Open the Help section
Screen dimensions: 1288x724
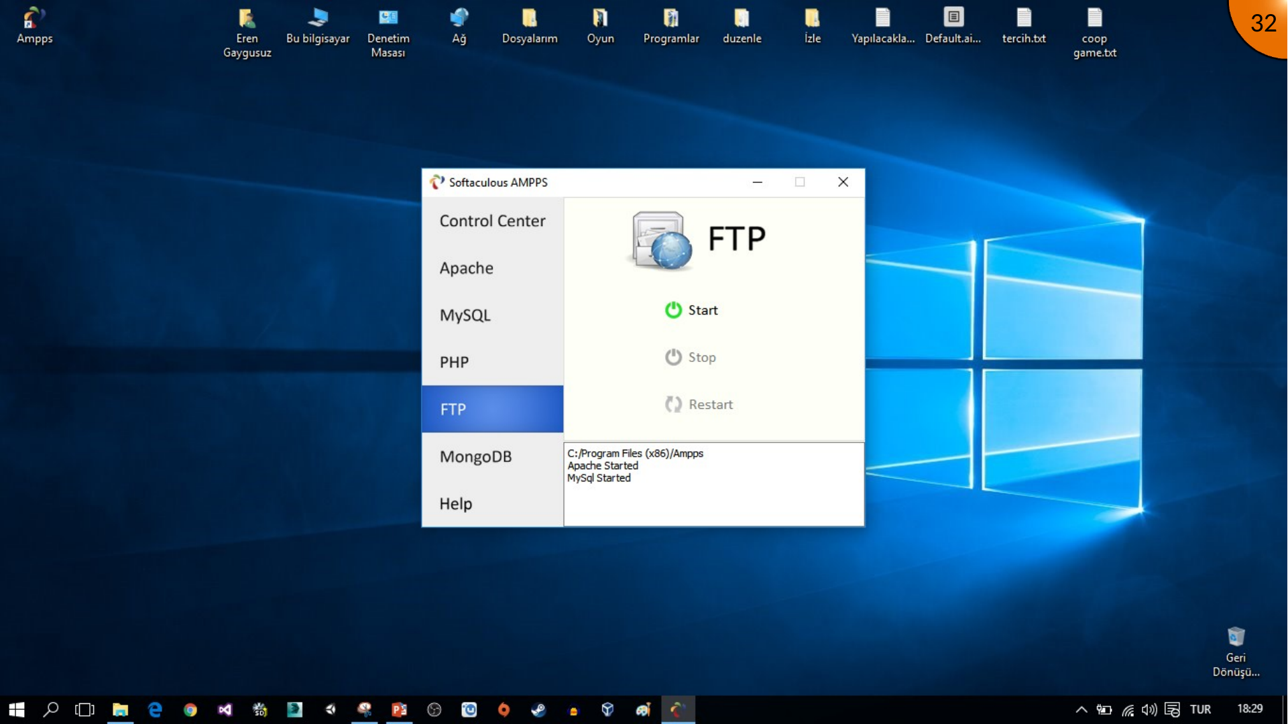493,503
